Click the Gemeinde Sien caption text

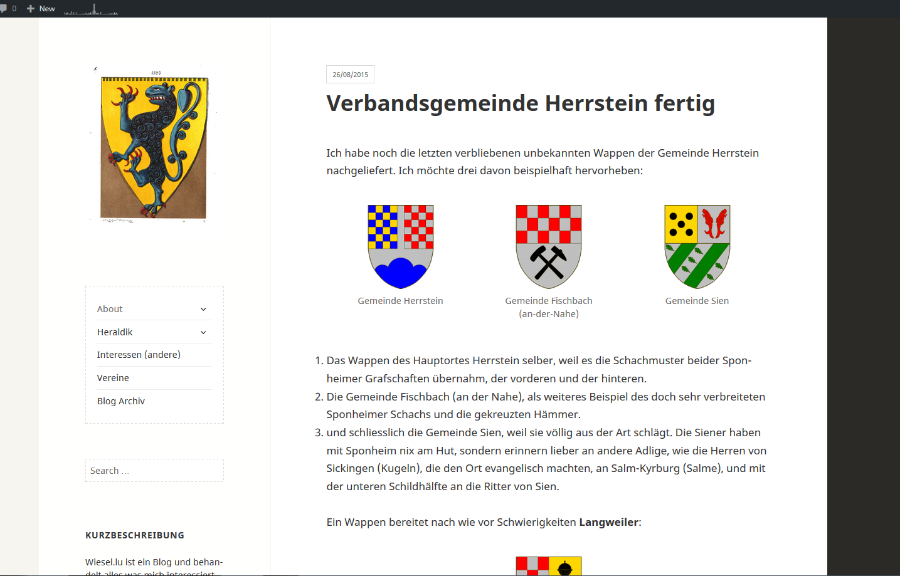pyautogui.click(x=697, y=301)
